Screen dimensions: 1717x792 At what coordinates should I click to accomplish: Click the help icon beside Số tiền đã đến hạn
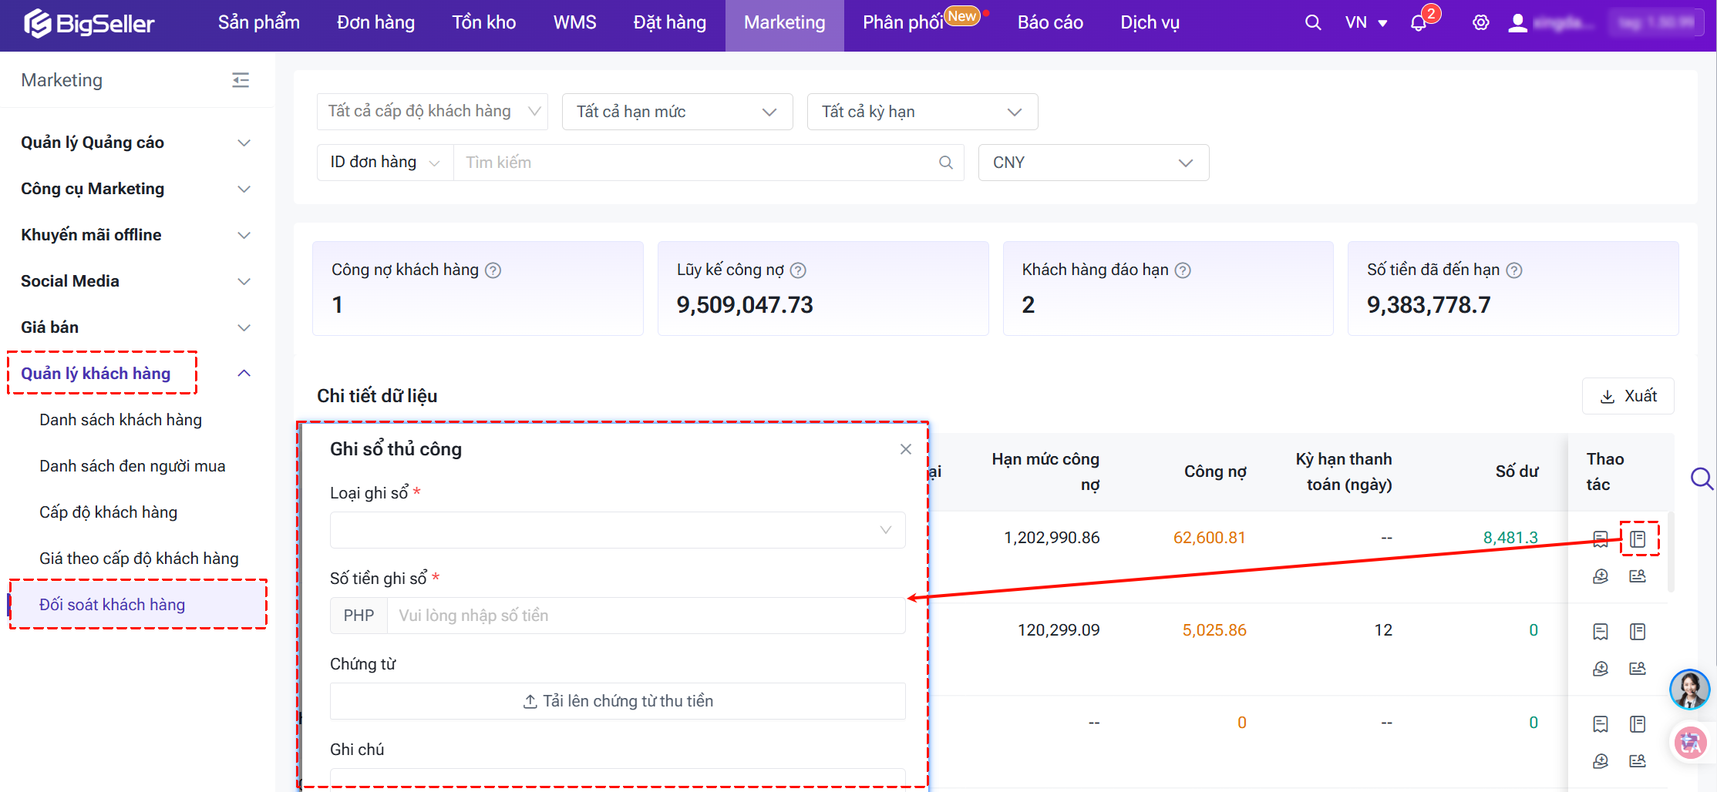tap(1514, 270)
